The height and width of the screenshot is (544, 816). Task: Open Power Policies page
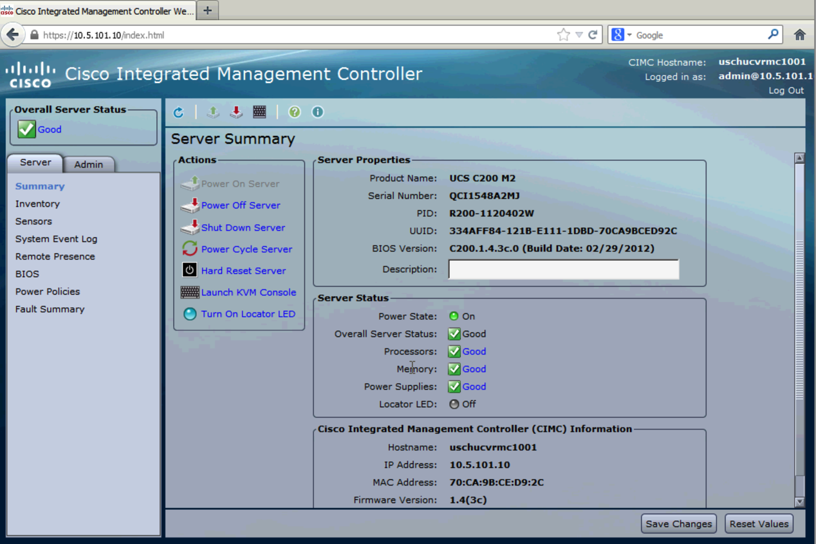[x=48, y=292]
